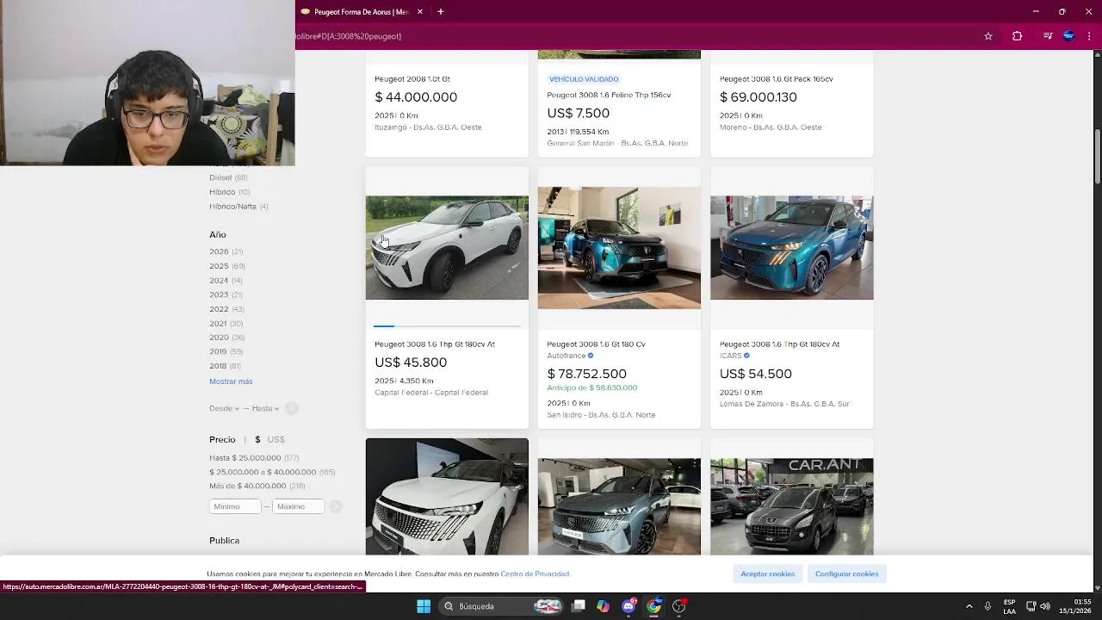This screenshot has width=1102, height=620.
Task: Switch to the Peugeot Forma De Aorus tab
Action: click(362, 12)
